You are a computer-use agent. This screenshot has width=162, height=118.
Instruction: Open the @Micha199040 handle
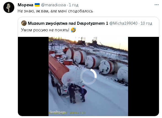(123, 23)
